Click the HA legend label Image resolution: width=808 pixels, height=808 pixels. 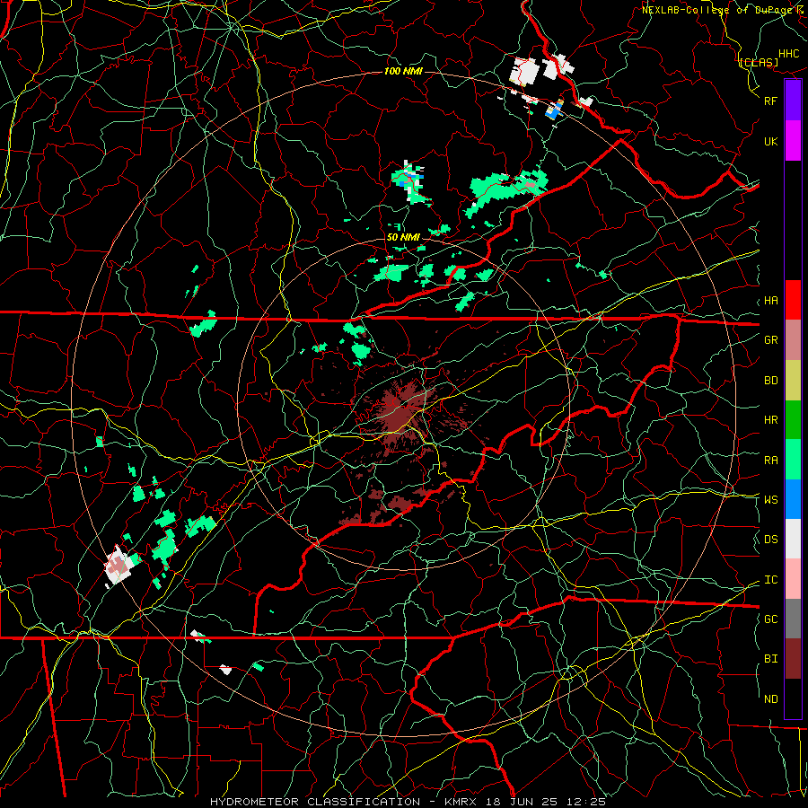click(x=771, y=301)
